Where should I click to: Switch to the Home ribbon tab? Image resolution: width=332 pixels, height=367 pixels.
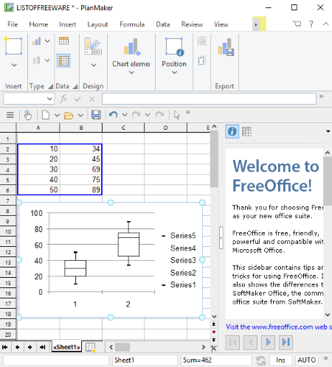[38, 24]
